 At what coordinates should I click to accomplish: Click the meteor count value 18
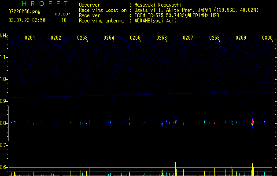64,20
